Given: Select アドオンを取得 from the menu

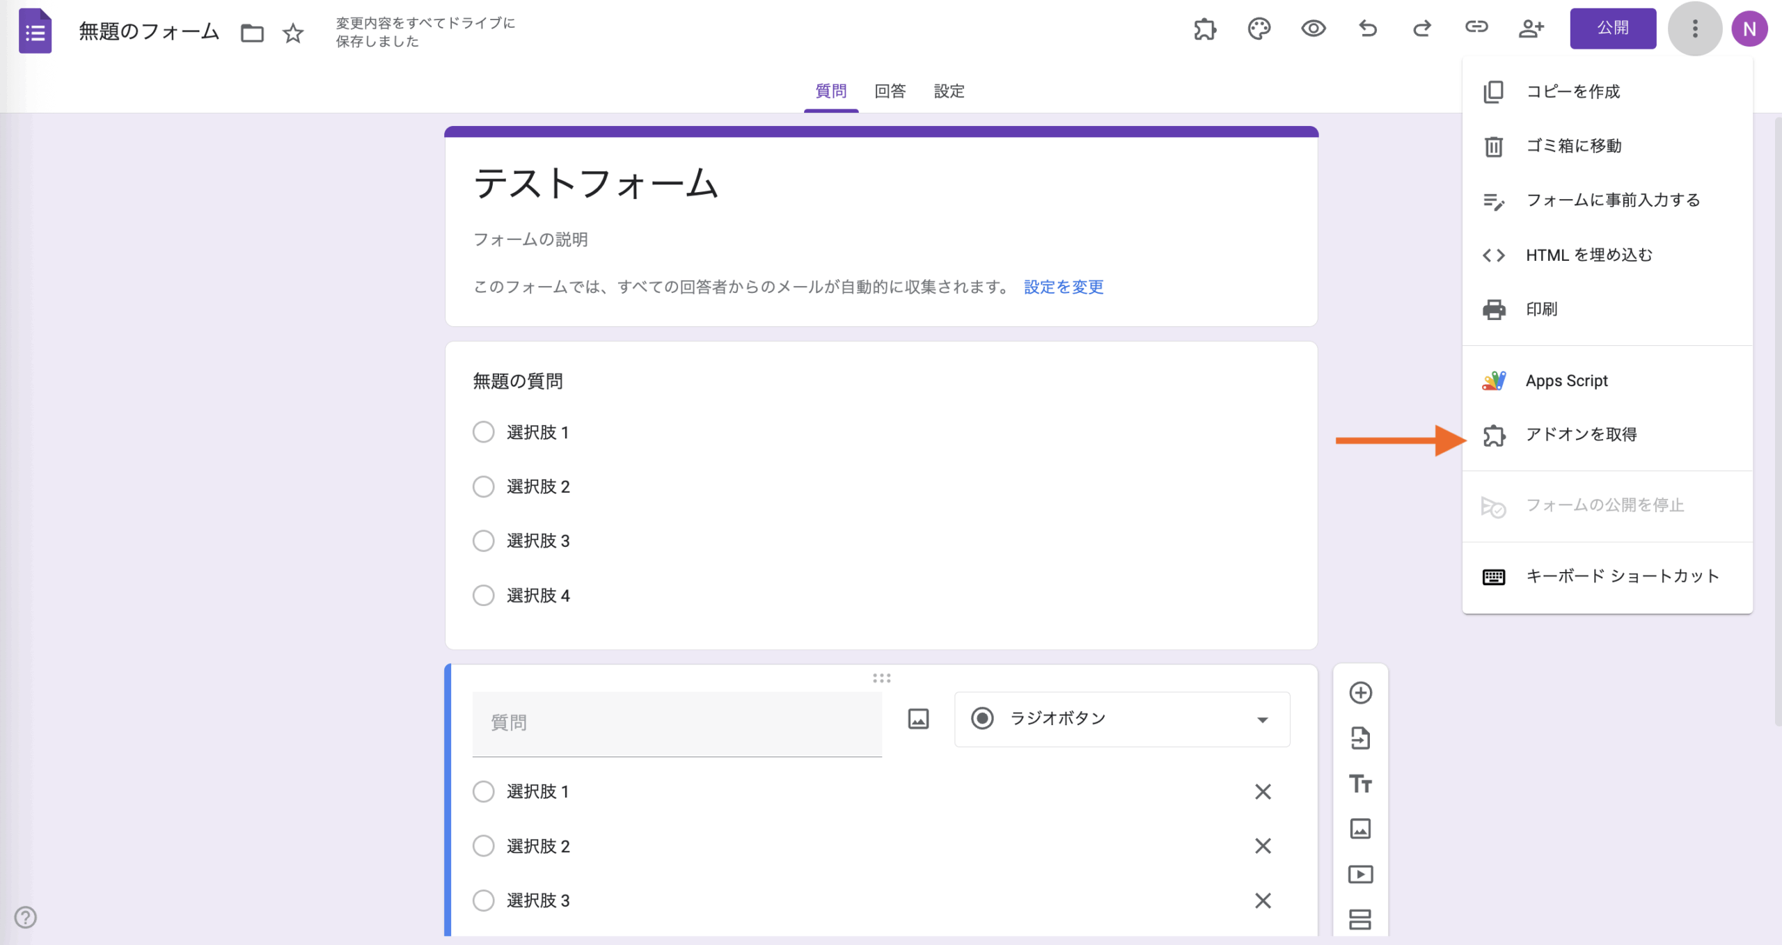Looking at the screenshot, I should (1583, 434).
